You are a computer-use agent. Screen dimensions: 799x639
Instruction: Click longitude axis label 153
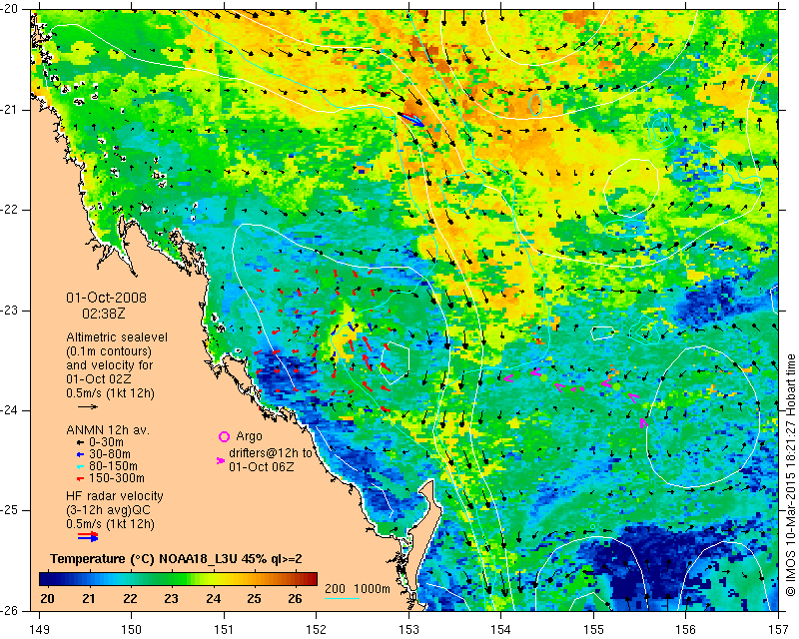(408, 629)
